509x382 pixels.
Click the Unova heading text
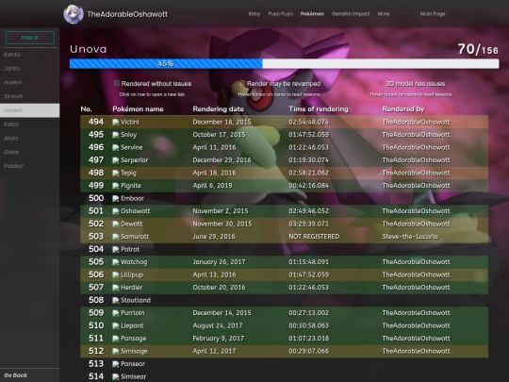point(89,49)
